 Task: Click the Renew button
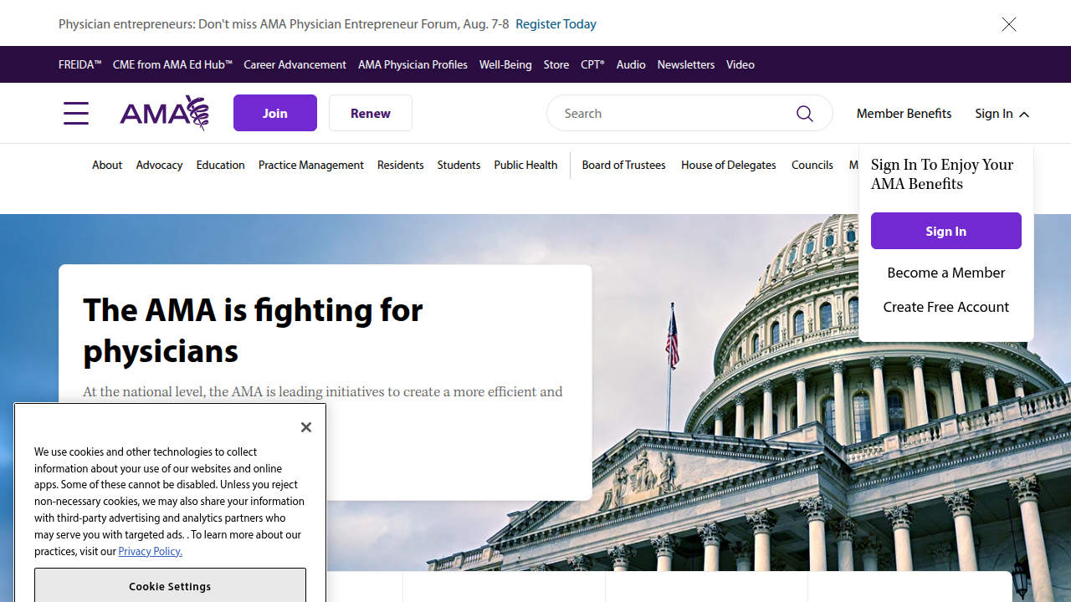371,113
